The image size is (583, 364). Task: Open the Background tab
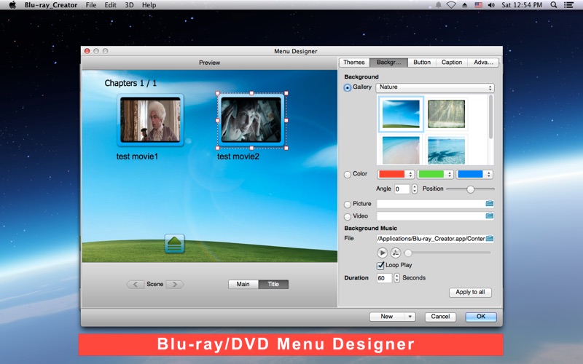388,63
